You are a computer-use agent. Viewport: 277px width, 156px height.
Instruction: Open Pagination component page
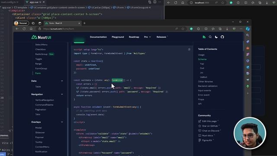40,110
